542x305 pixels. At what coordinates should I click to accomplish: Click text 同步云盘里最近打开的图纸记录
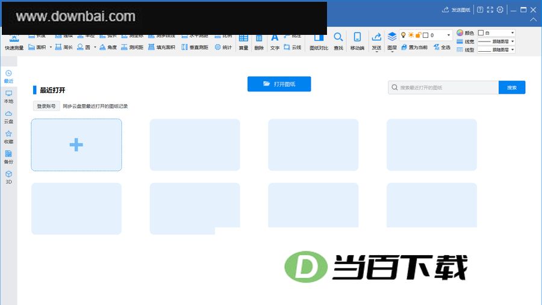(95, 106)
